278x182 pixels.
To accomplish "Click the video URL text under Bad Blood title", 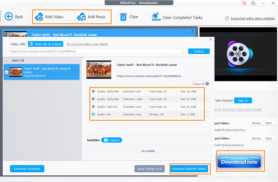I will [x=149, y=76].
